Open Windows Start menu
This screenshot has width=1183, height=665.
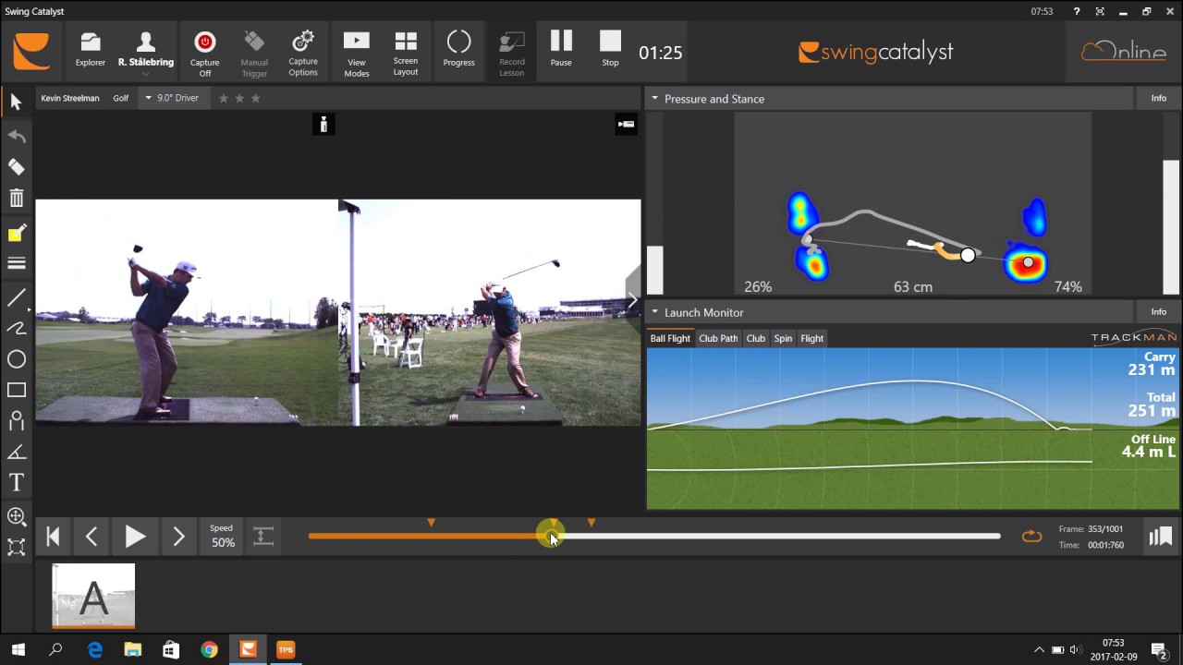(18, 649)
